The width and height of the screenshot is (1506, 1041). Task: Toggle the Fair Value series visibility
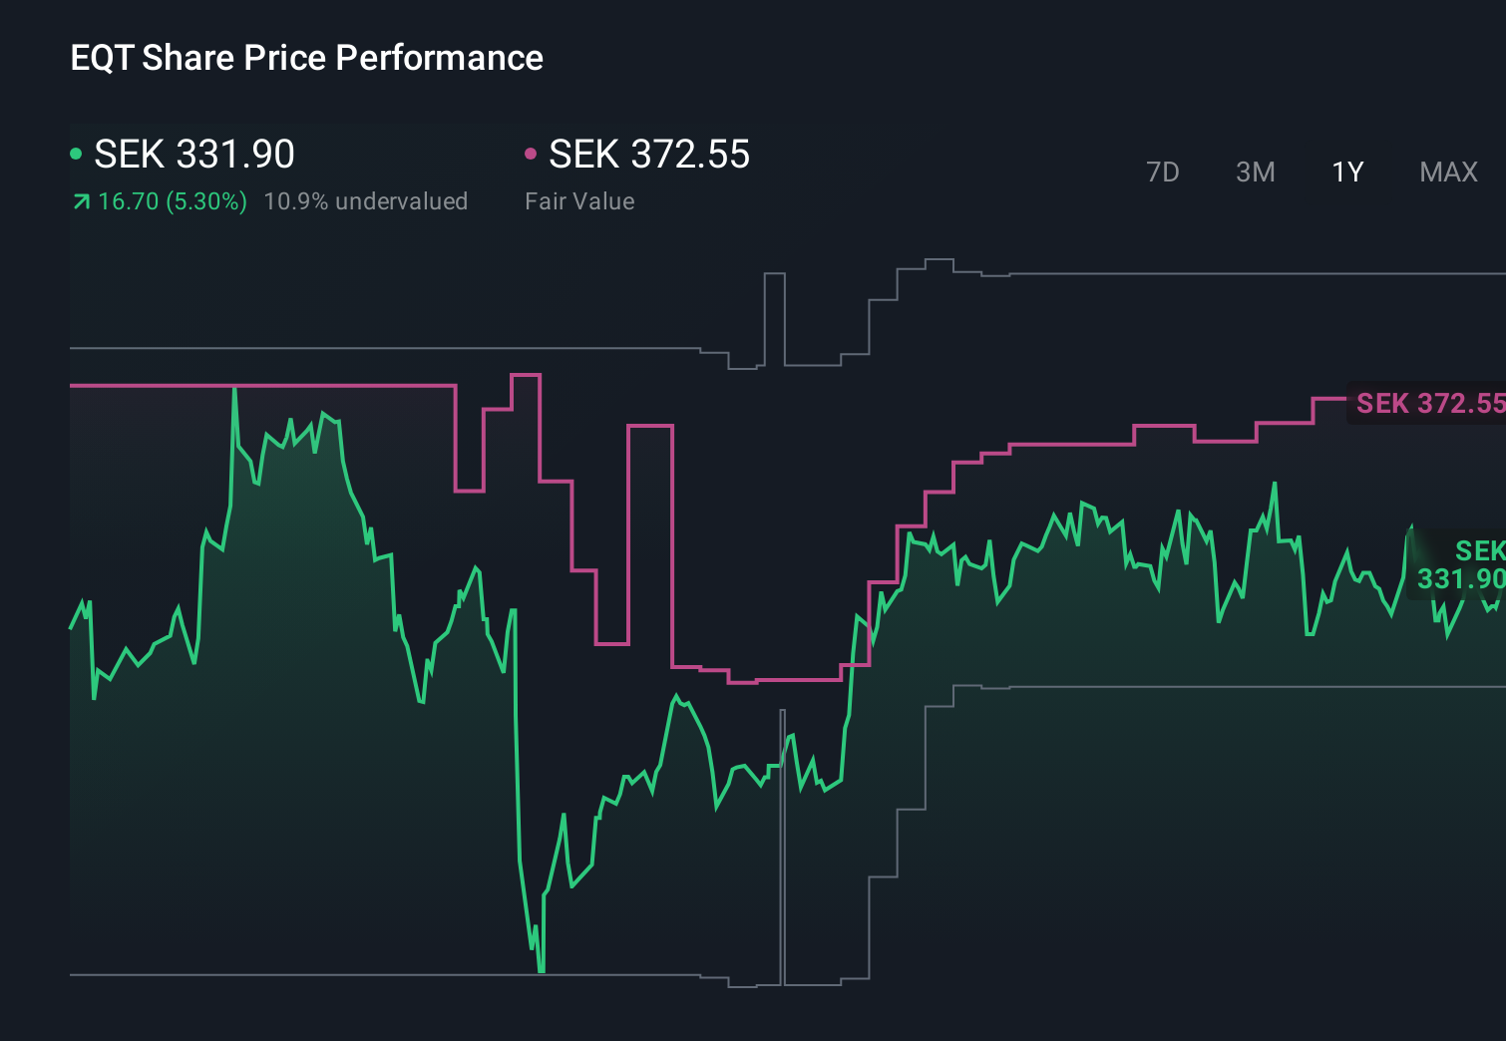(x=648, y=154)
